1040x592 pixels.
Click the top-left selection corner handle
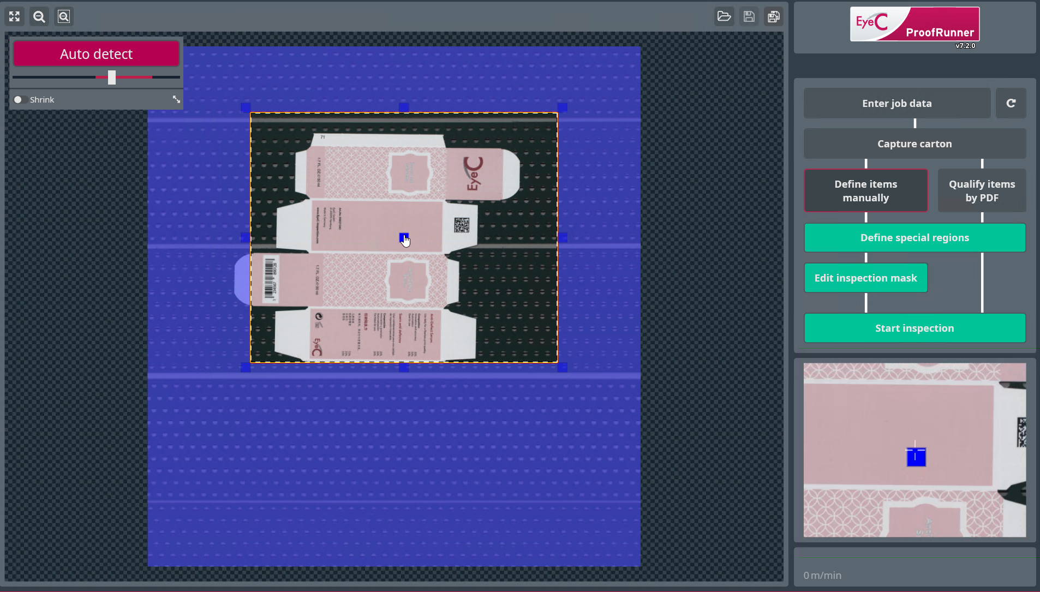pos(246,107)
